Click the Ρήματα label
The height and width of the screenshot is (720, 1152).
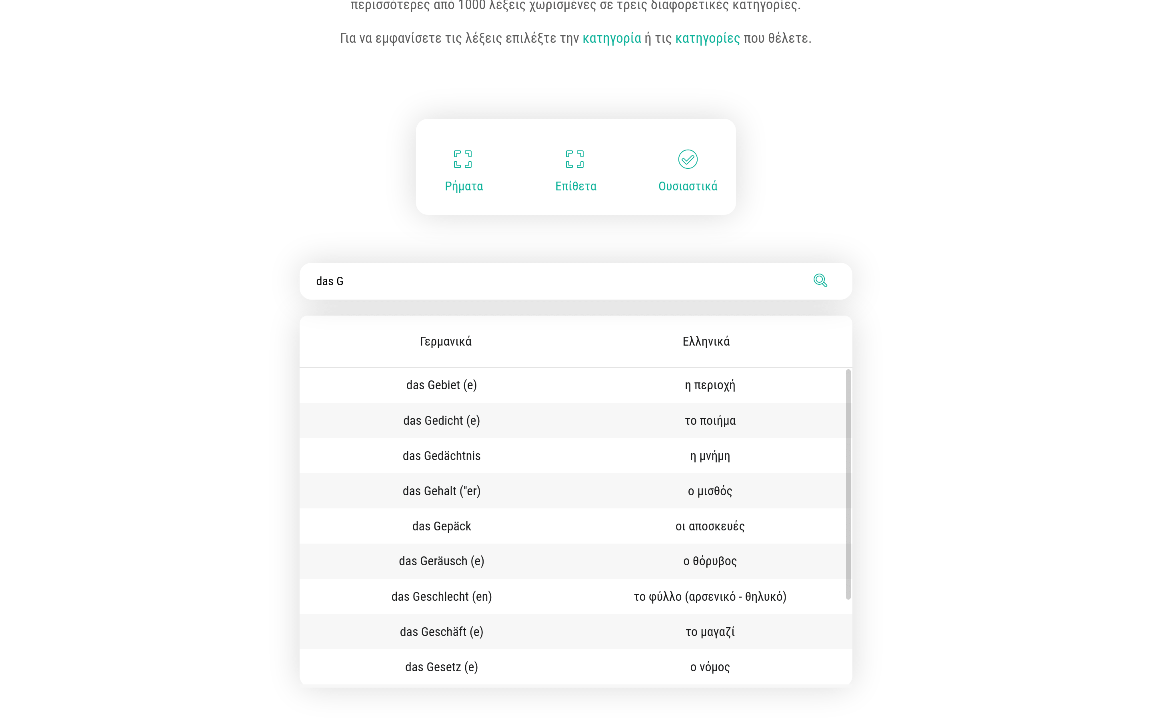pyautogui.click(x=464, y=186)
